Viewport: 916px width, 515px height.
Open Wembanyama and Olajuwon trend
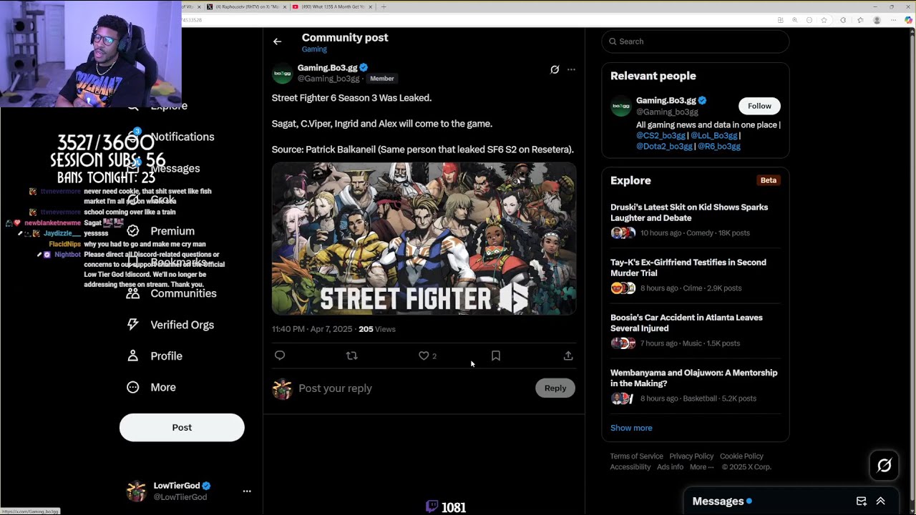[x=696, y=385]
